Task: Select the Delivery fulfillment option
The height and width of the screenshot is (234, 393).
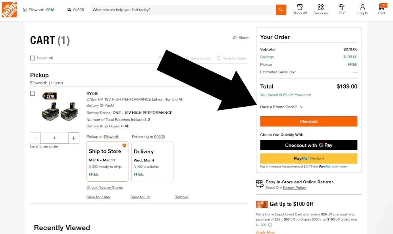Action: (152, 161)
